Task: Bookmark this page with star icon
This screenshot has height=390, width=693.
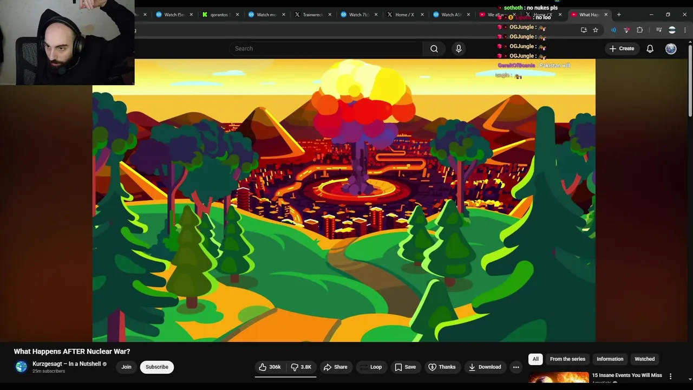Action: pos(596,30)
